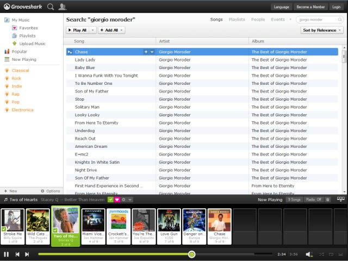Clear queue with the trash icon
This screenshot has height=261, width=348.
point(327,200)
